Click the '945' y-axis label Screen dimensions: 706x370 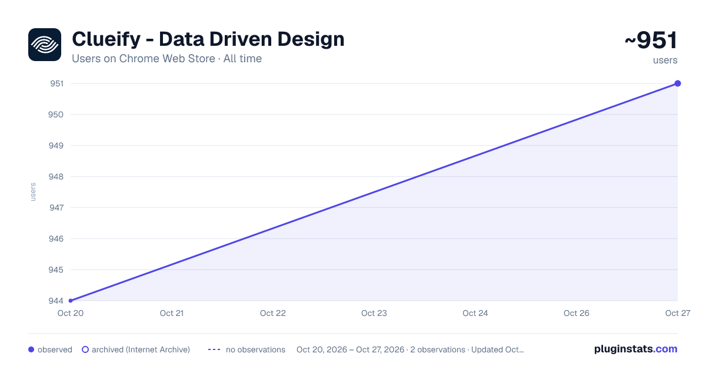(56, 270)
